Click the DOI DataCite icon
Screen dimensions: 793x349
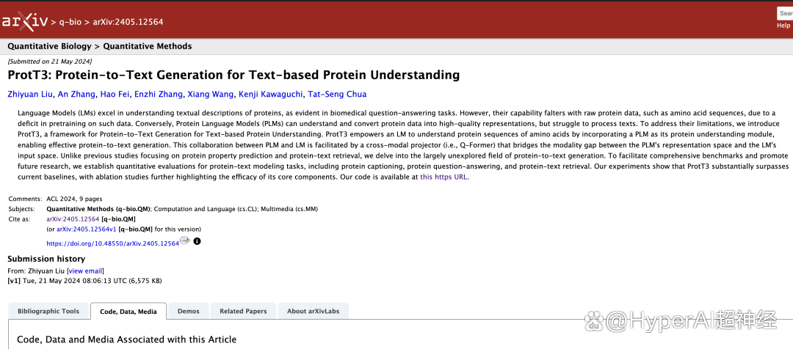click(185, 240)
